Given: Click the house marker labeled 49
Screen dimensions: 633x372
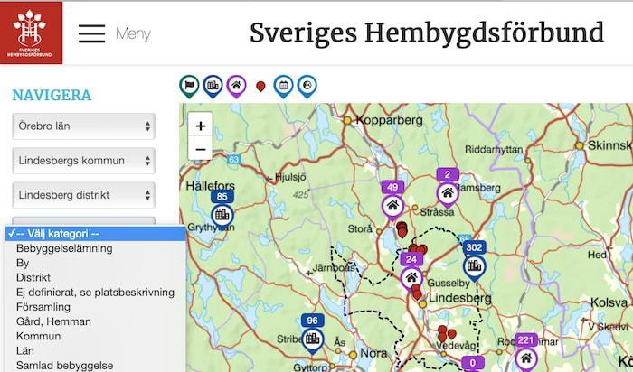Looking at the screenshot, I should [x=392, y=206].
